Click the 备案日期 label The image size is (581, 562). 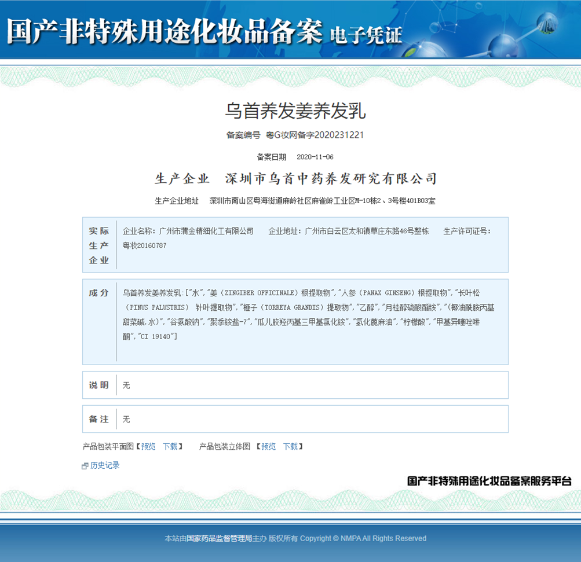pyautogui.click(x=272, y=157)
